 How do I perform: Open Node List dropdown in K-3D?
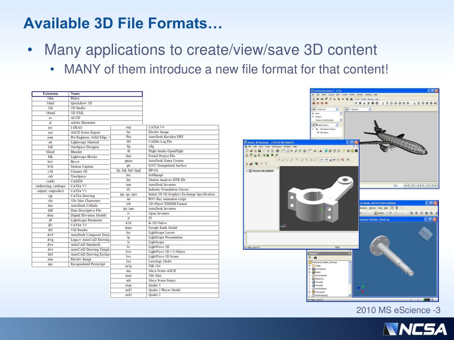coord(337,109)
